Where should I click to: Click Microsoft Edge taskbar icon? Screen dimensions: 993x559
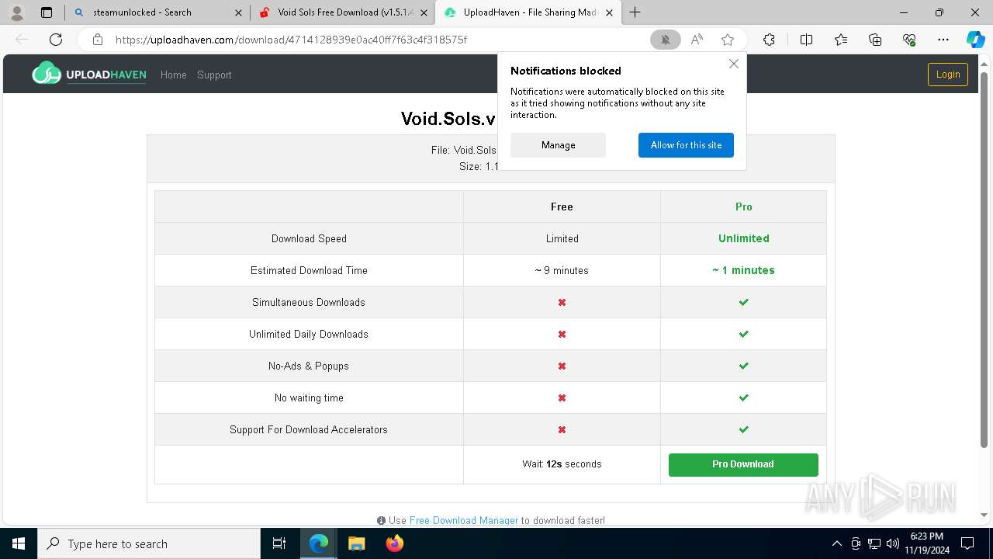point(319,543)
